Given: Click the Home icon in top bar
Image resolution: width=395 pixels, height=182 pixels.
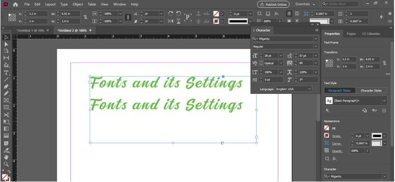Looking at the screenshot, I should 15,4.
